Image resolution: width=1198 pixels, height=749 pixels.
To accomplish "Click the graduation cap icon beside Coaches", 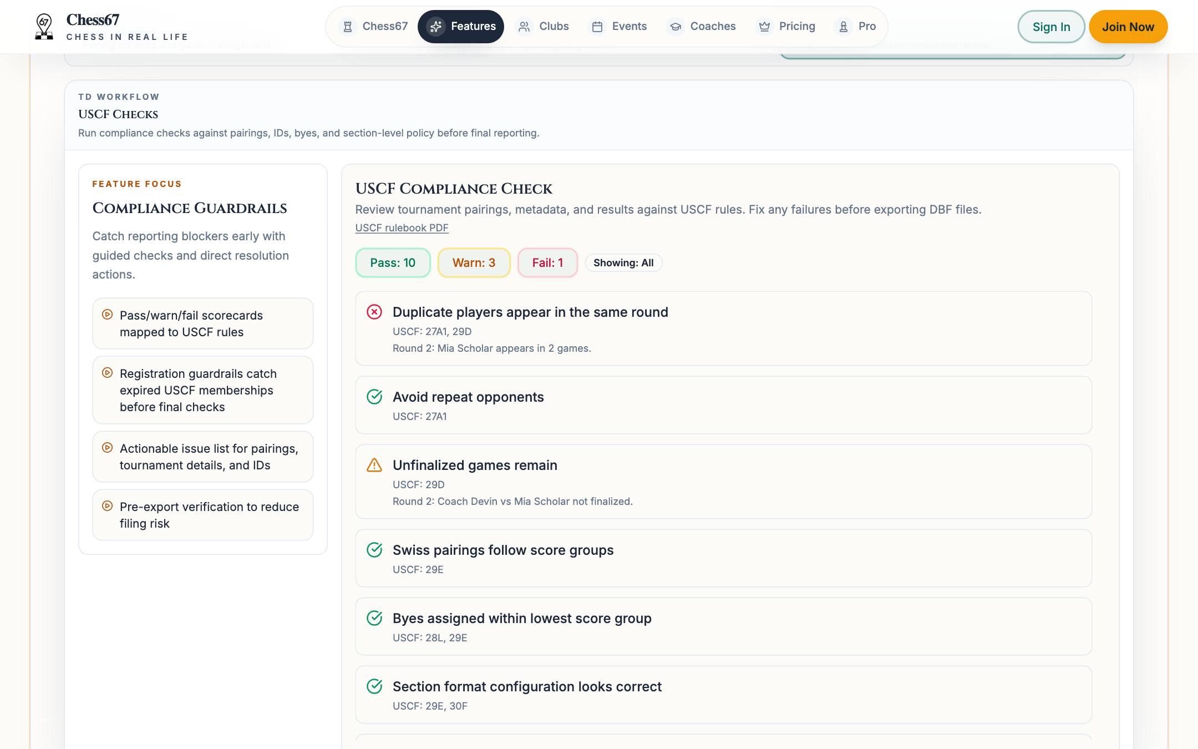I will click(676, 27).
